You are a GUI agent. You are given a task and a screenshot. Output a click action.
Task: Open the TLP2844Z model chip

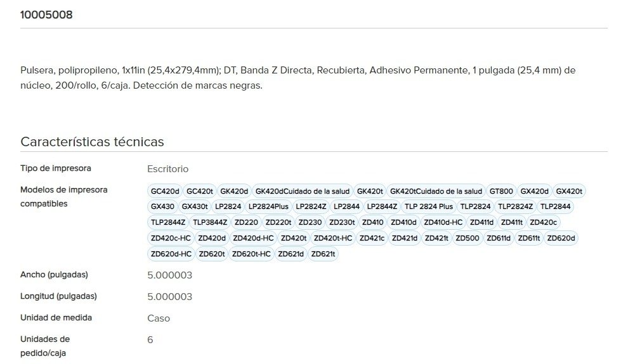168,222
